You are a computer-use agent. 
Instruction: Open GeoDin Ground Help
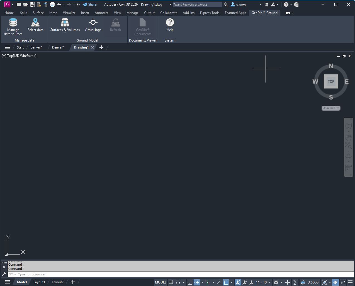tap(170, 25)
